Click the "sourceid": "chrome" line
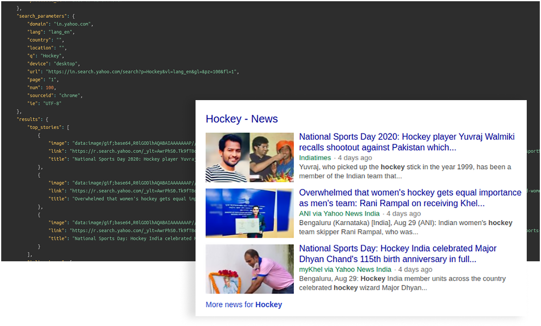Image resolution: width=541 pixels, height=326 pixels. click(55, 96)
